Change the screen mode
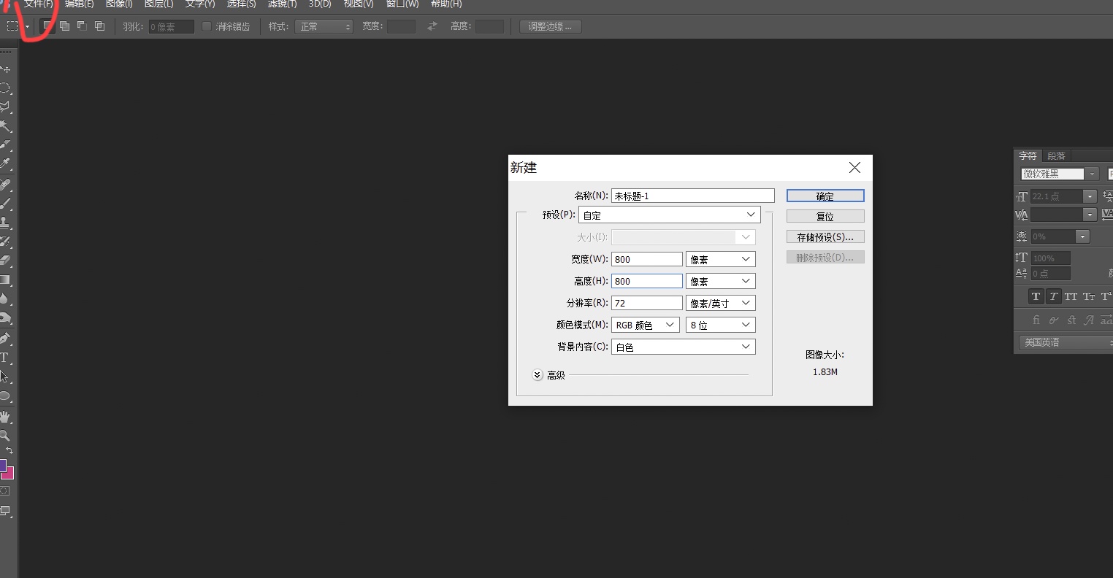 (x=5, y=510)
